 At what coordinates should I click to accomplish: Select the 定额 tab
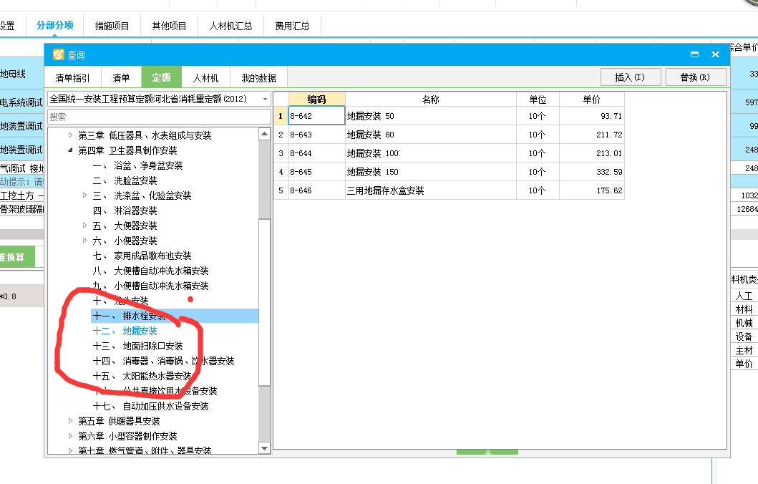(162, 77)
